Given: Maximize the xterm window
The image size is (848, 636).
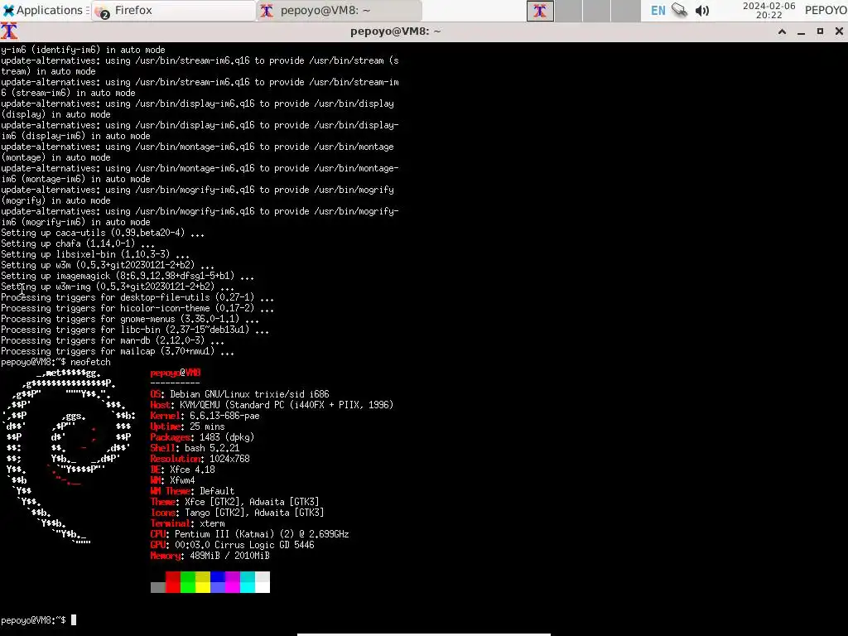Looking at the screenshot, I should point(820,31).
